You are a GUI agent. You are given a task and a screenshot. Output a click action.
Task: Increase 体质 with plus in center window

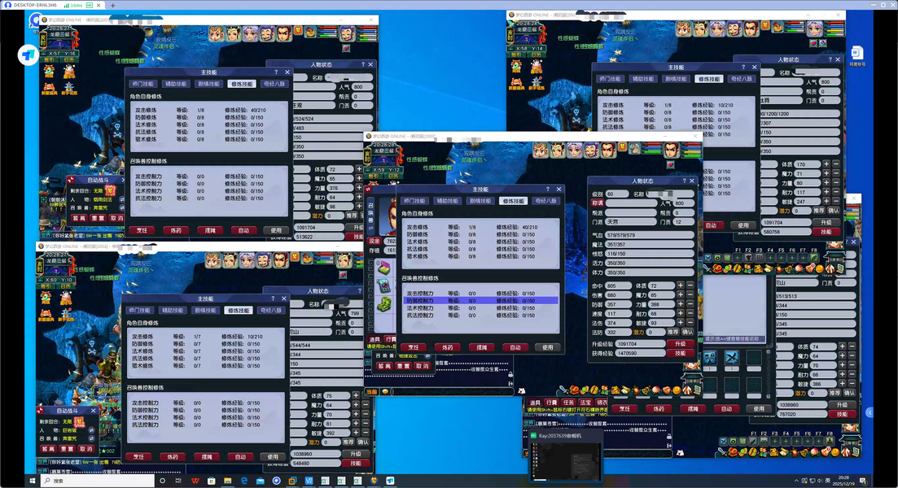681,285
